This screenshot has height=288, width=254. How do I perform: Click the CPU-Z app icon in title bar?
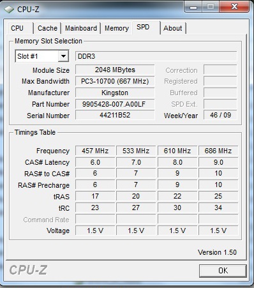9,10
